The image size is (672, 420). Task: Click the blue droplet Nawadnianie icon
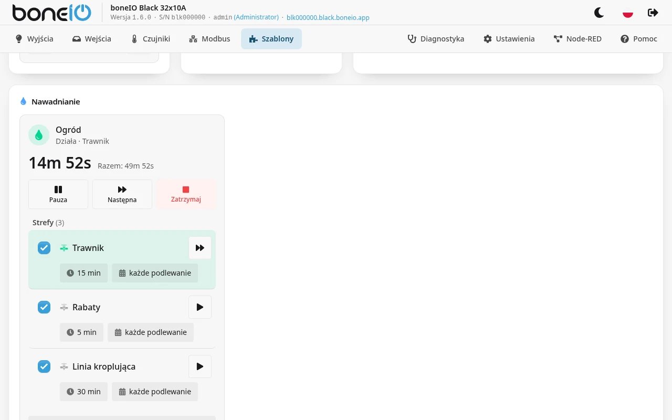click(x=23, y=101)
